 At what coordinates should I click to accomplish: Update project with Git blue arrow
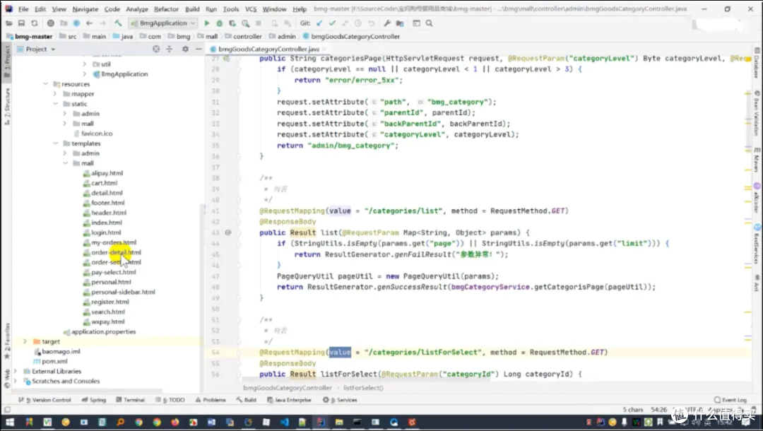(319, 23)
